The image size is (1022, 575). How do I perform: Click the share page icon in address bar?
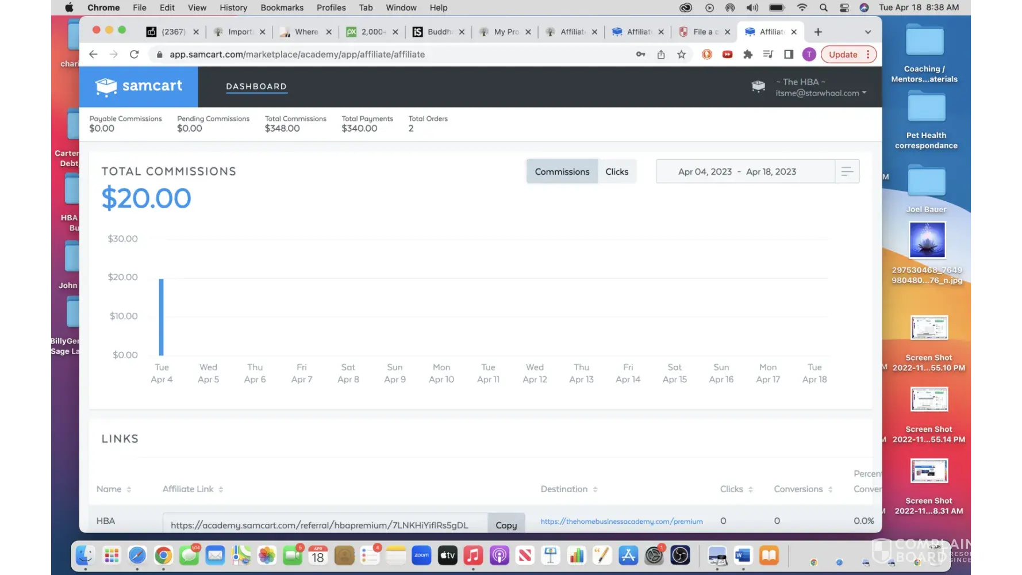coord(661,55)
